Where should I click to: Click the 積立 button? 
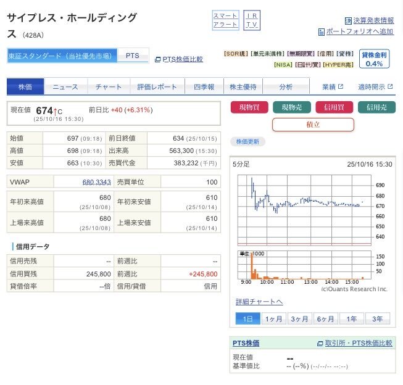pyautogui.click(x=313, y=125)
